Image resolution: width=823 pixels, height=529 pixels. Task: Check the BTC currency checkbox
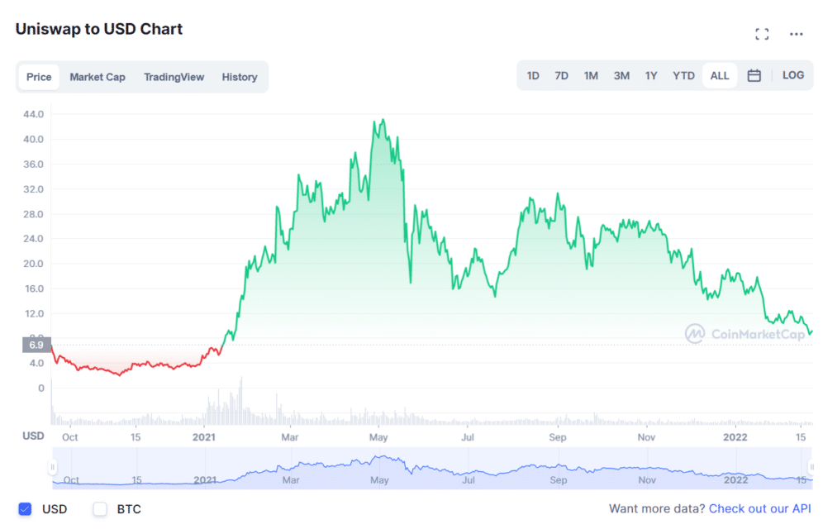pyautogui.click(x=100, y=508)
